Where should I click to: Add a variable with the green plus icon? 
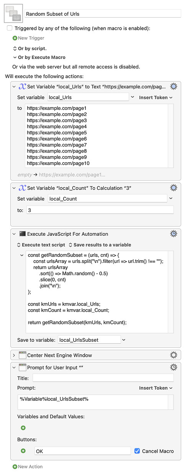pyautogui.click(x=23, y=428)
